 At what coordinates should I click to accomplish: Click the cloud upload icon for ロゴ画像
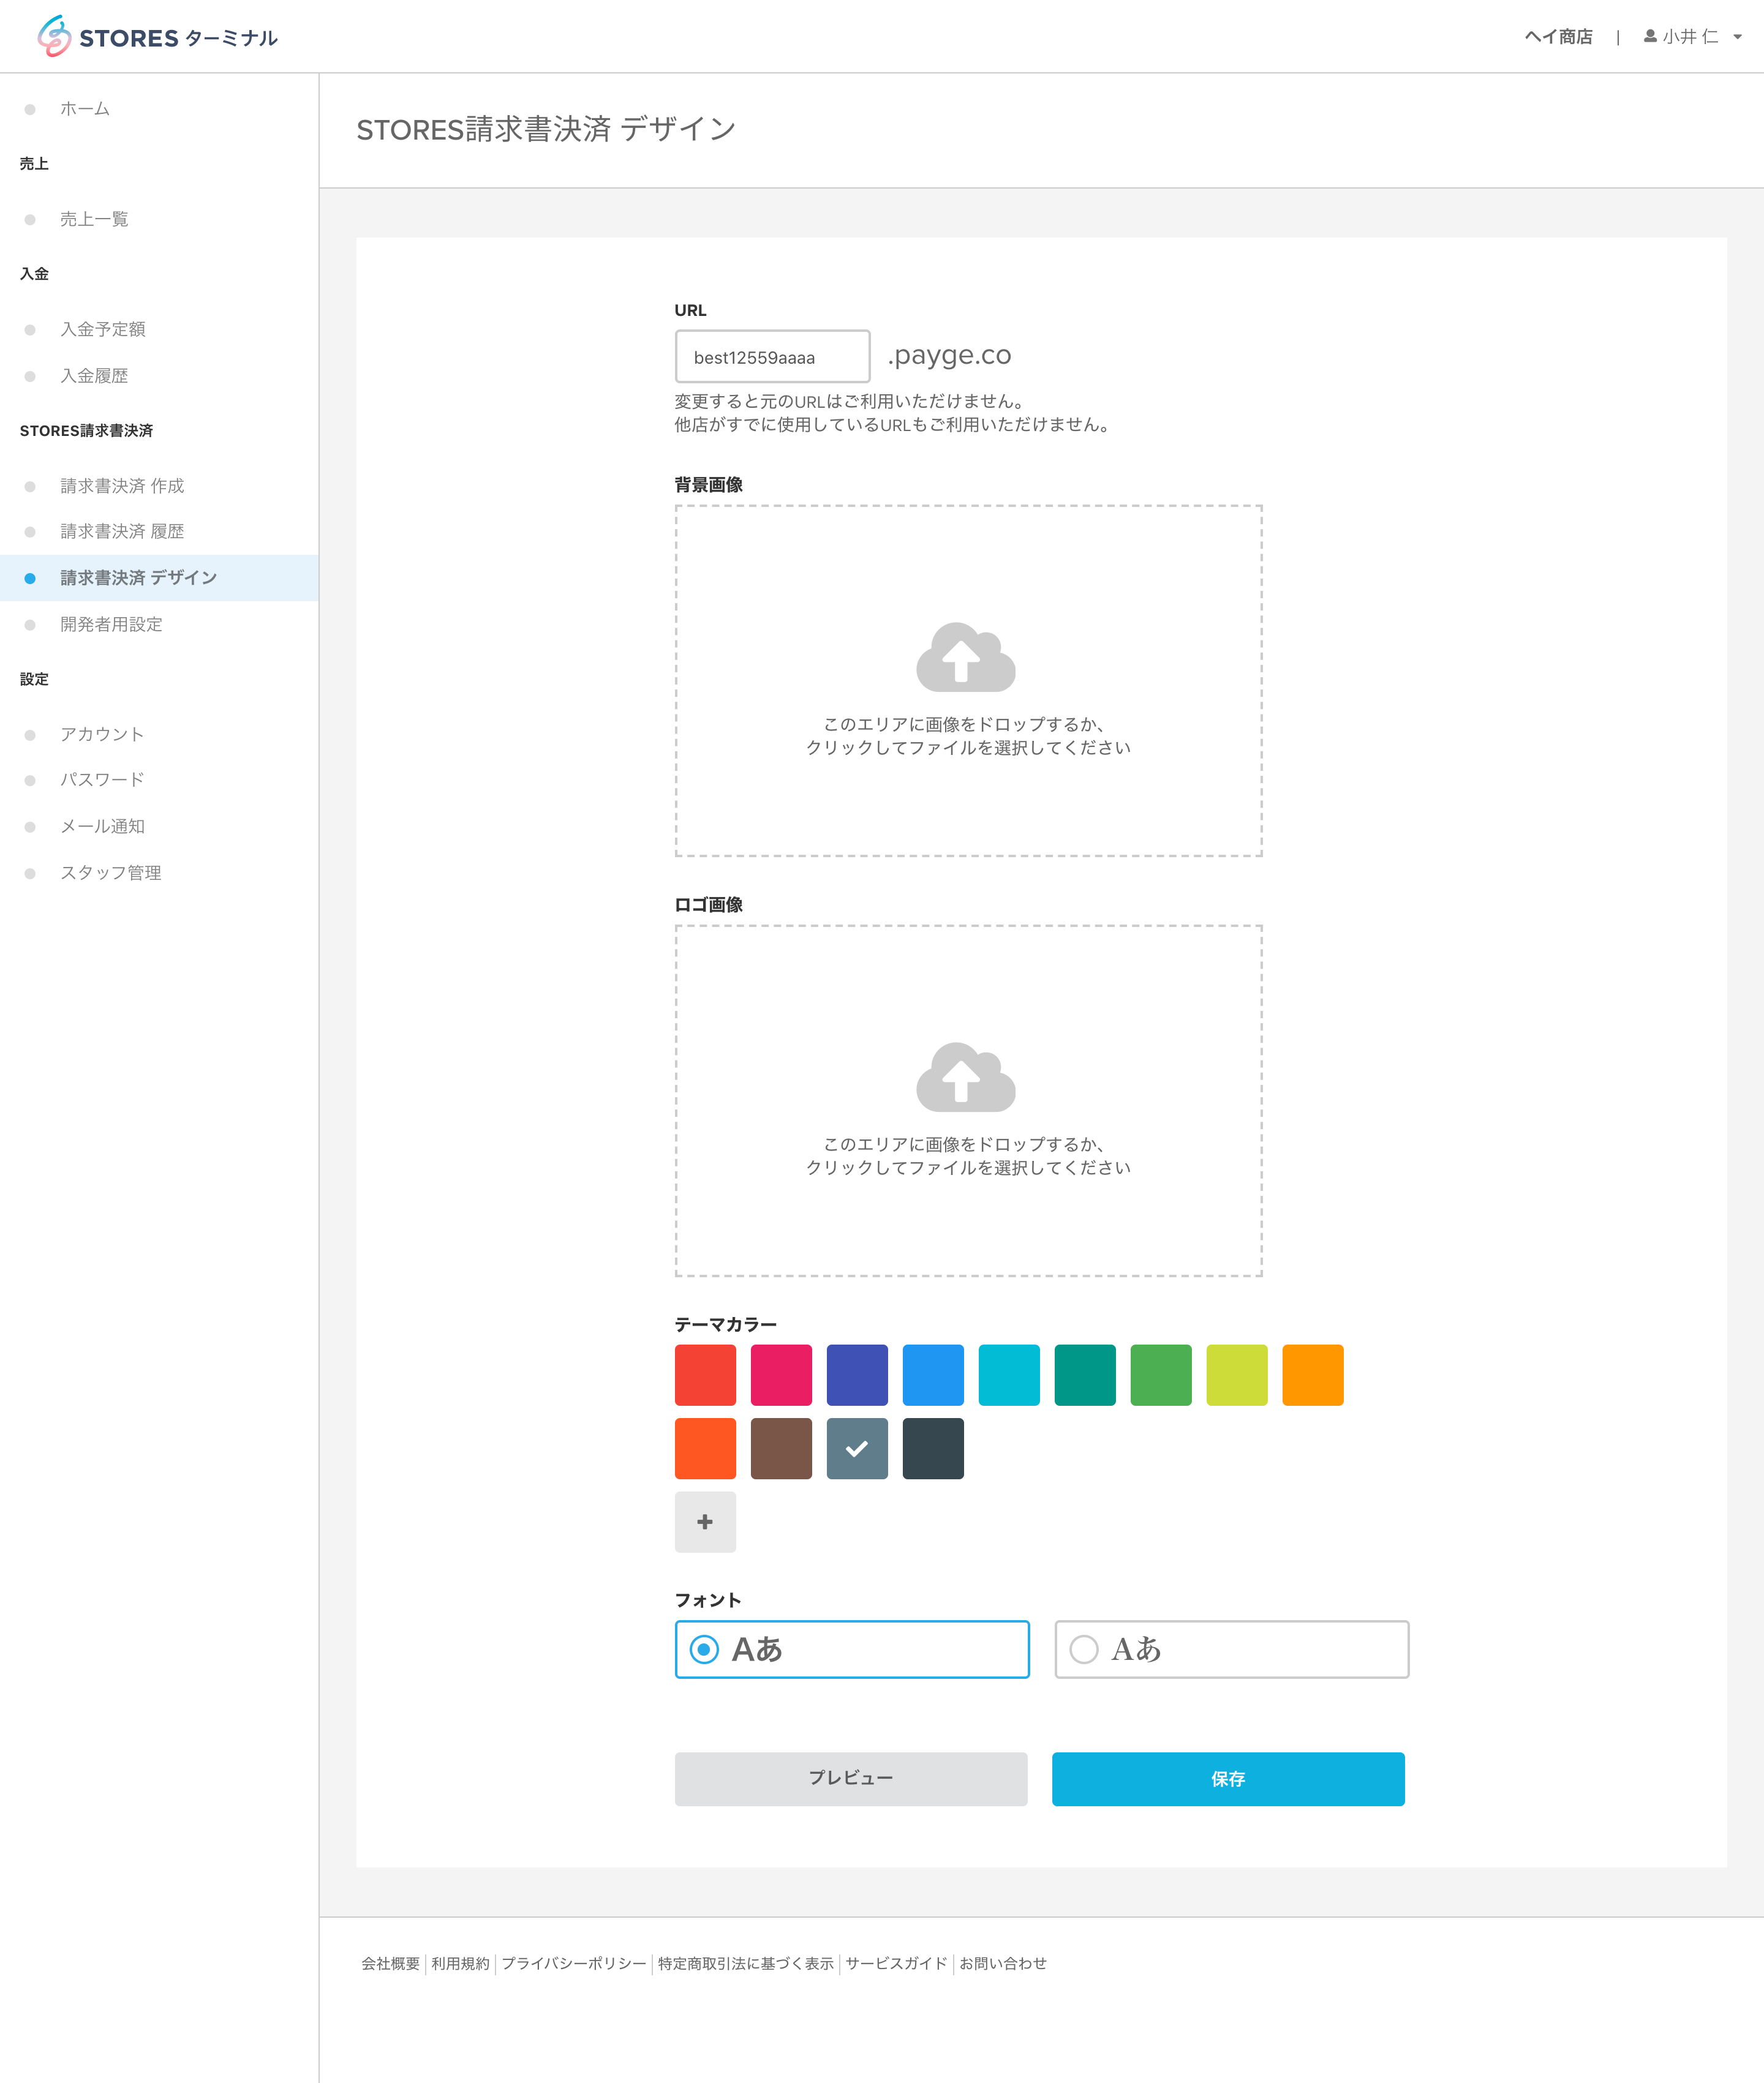tap(966, 1076)
